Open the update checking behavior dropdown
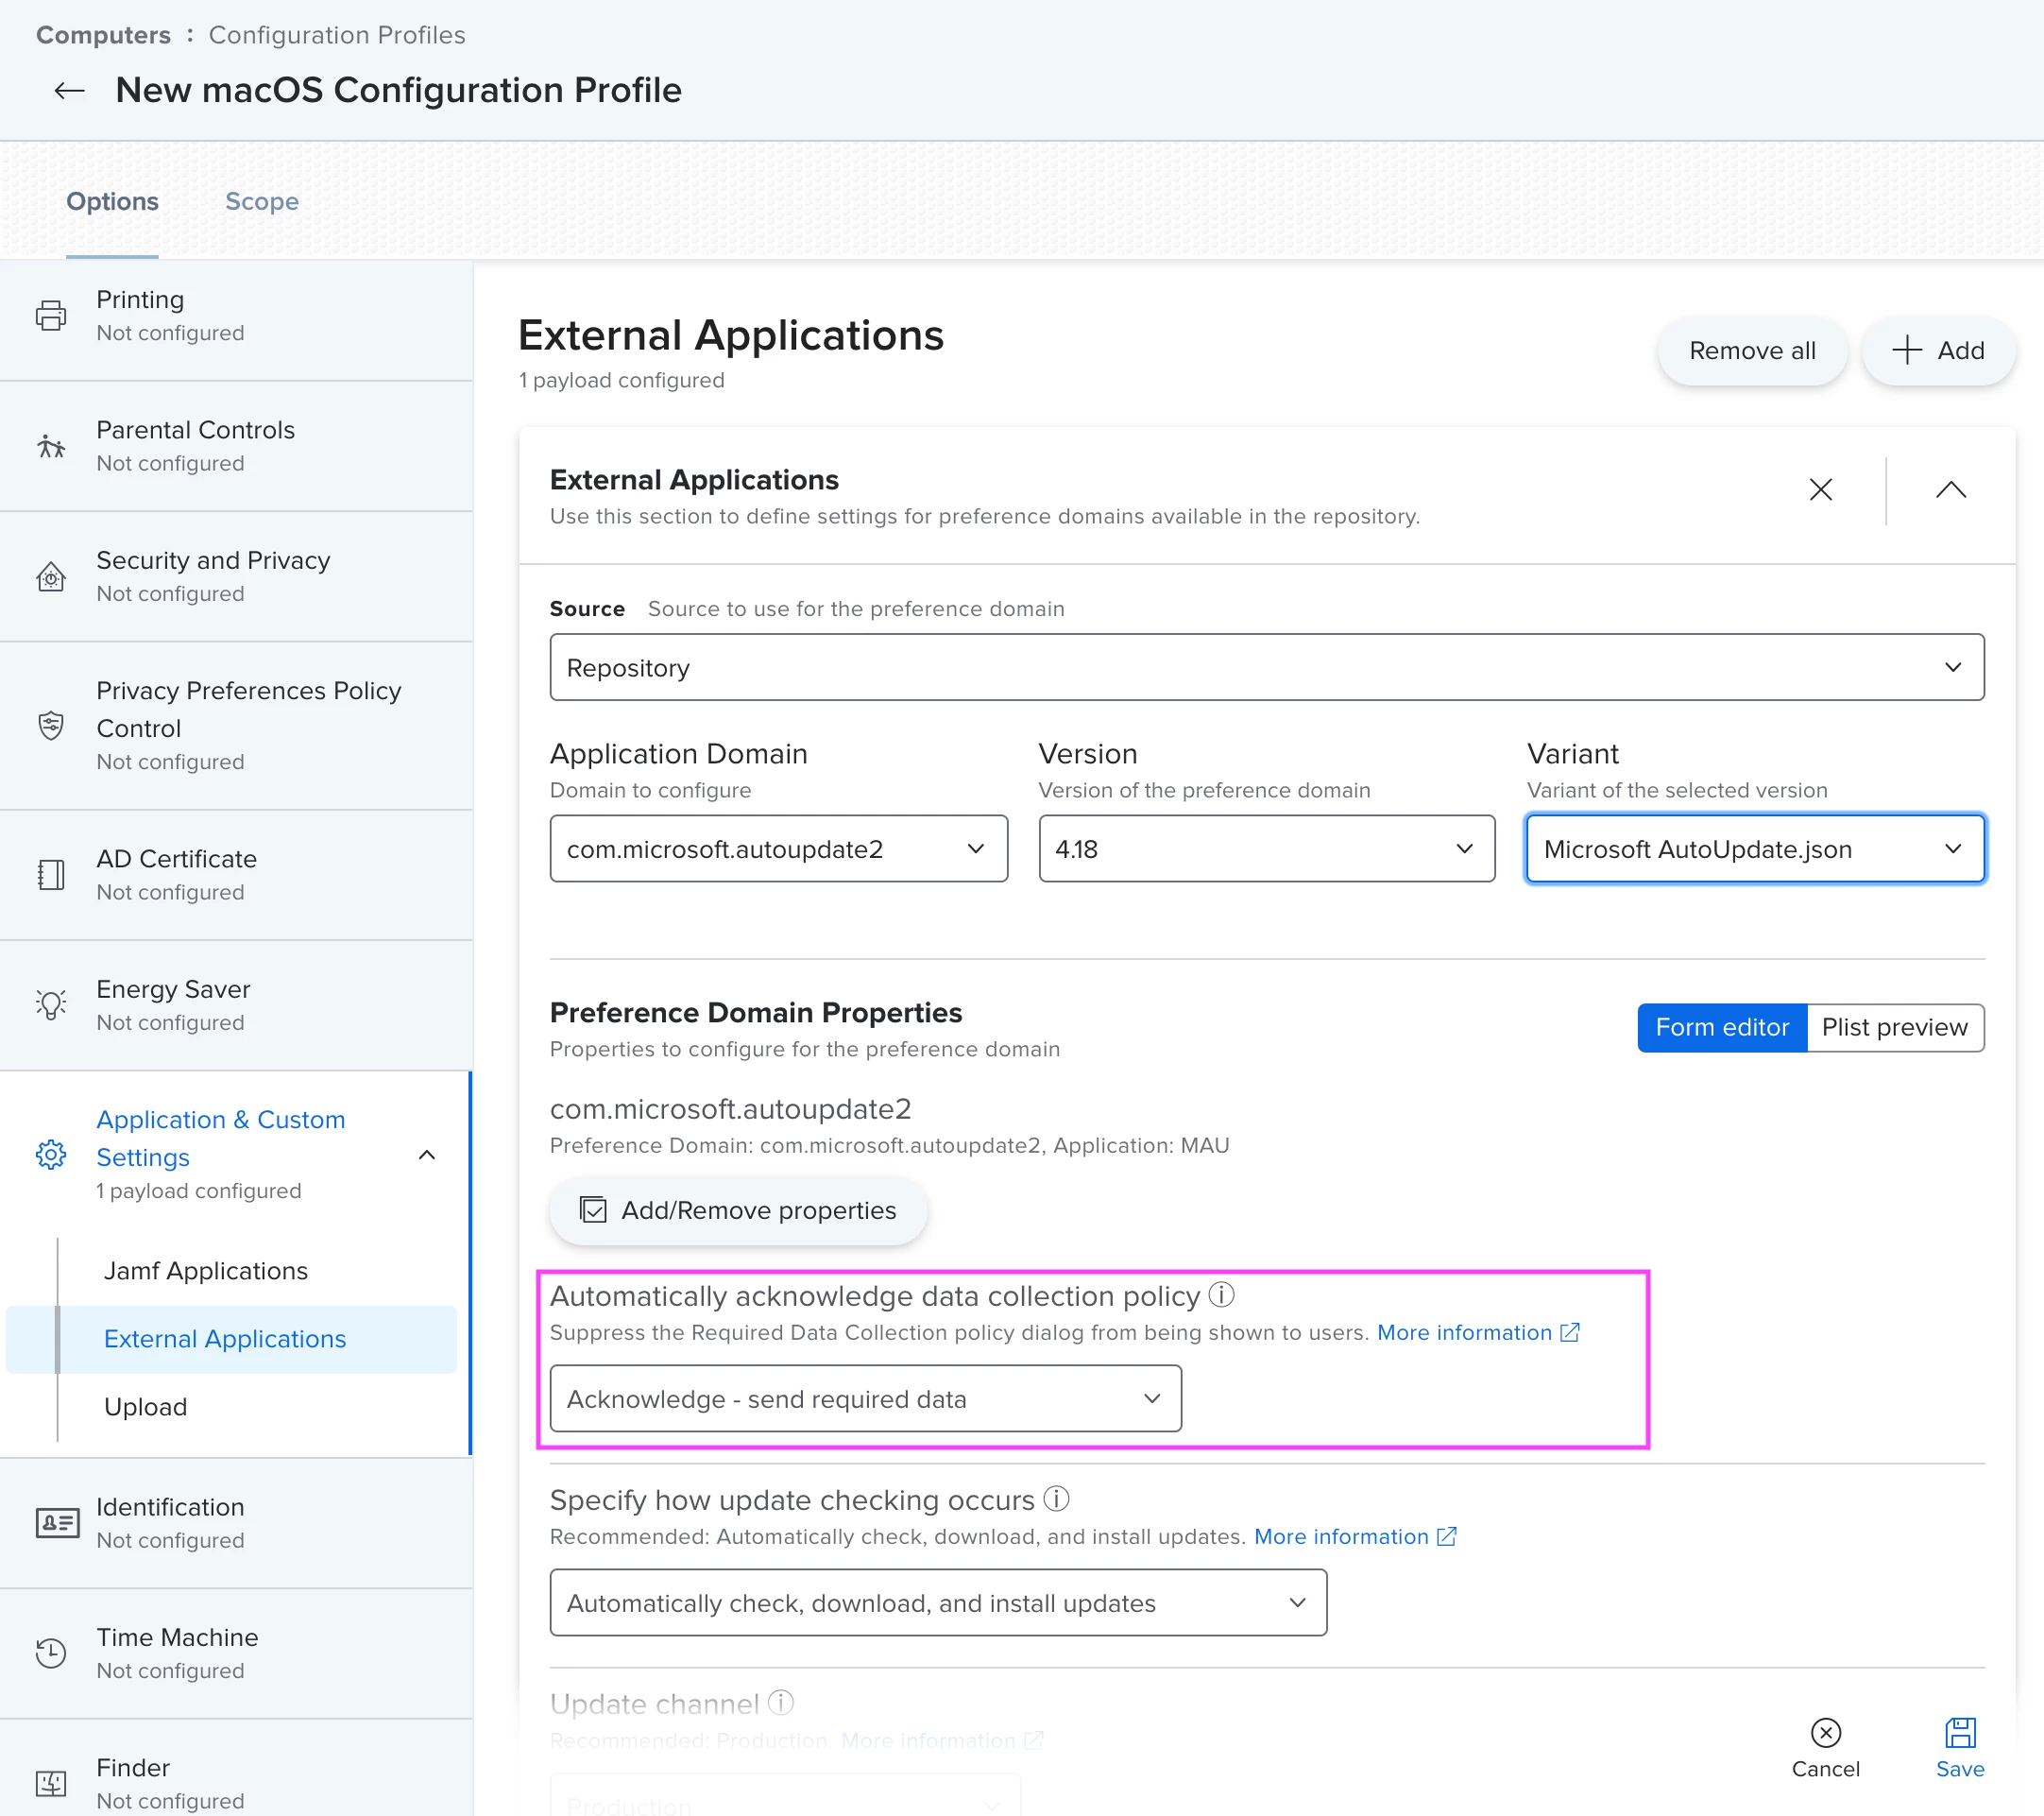This screenshot has width=2044, height=1816. click(x=938, y=1602)
